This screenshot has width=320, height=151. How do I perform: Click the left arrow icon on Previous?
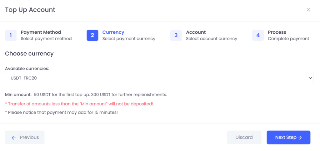coord(14,138)
